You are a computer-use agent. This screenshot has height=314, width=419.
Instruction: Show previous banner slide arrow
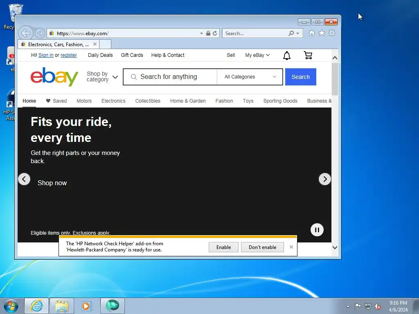point(24,179)
